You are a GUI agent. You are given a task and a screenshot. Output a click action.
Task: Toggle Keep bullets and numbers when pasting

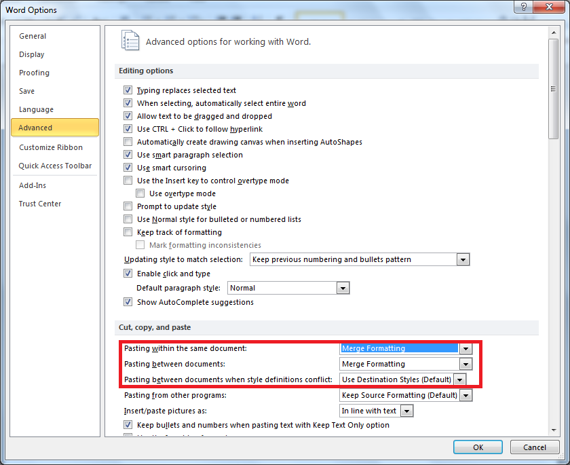tap(128, 425)
